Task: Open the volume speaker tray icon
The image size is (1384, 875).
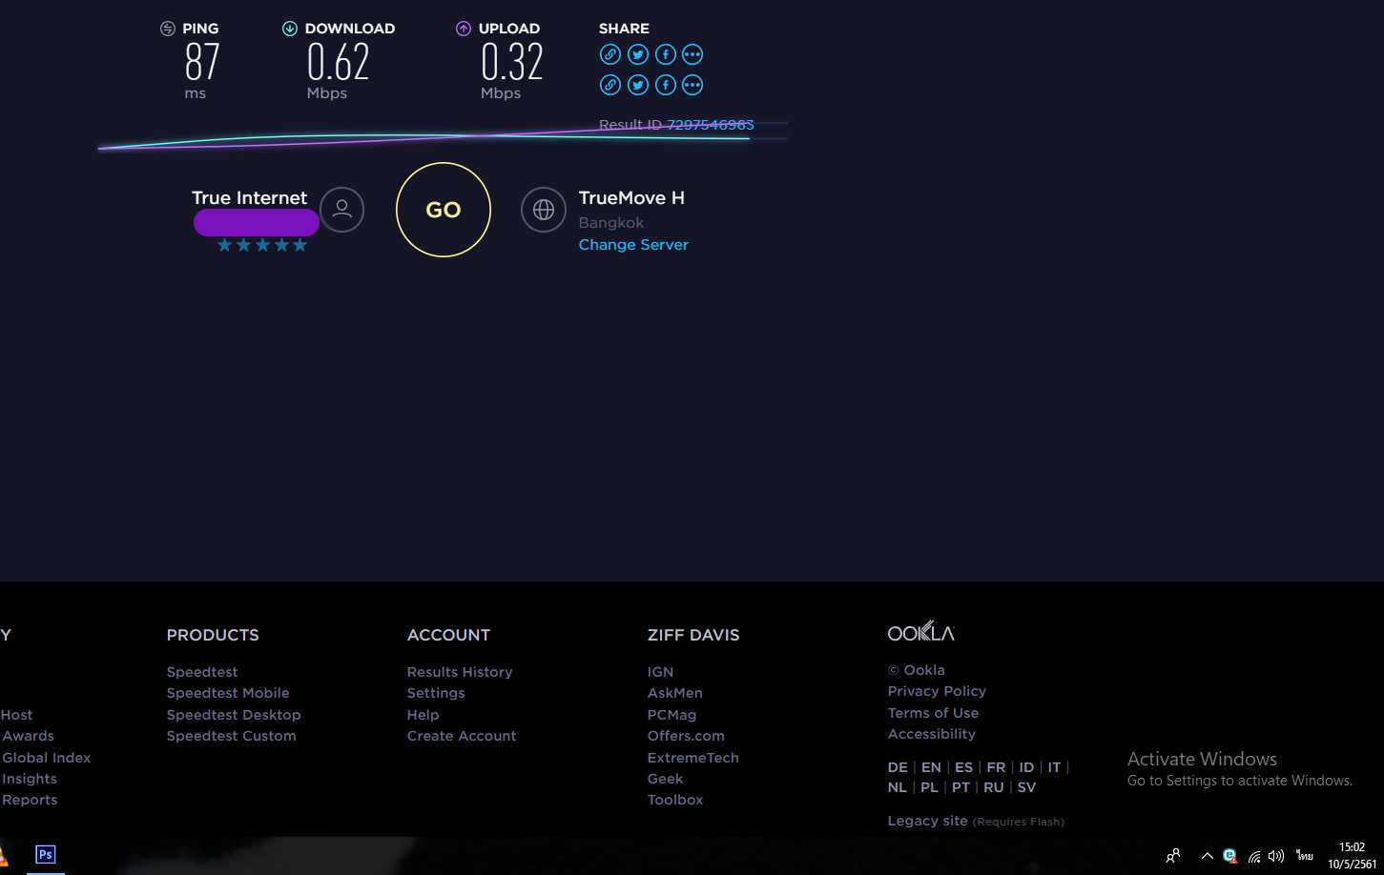Action: pos(1276,856)
